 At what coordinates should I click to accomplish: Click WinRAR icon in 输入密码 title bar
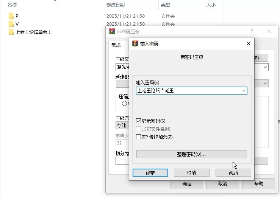[135, 43]
